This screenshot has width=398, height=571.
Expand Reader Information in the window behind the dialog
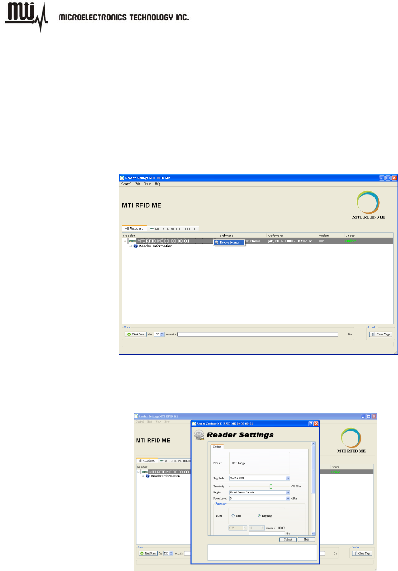143,476
